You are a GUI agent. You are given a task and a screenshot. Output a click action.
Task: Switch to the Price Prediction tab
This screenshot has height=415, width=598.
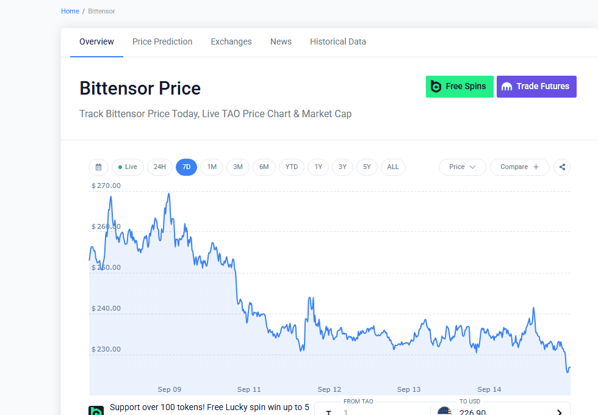(x=162, y=41)
